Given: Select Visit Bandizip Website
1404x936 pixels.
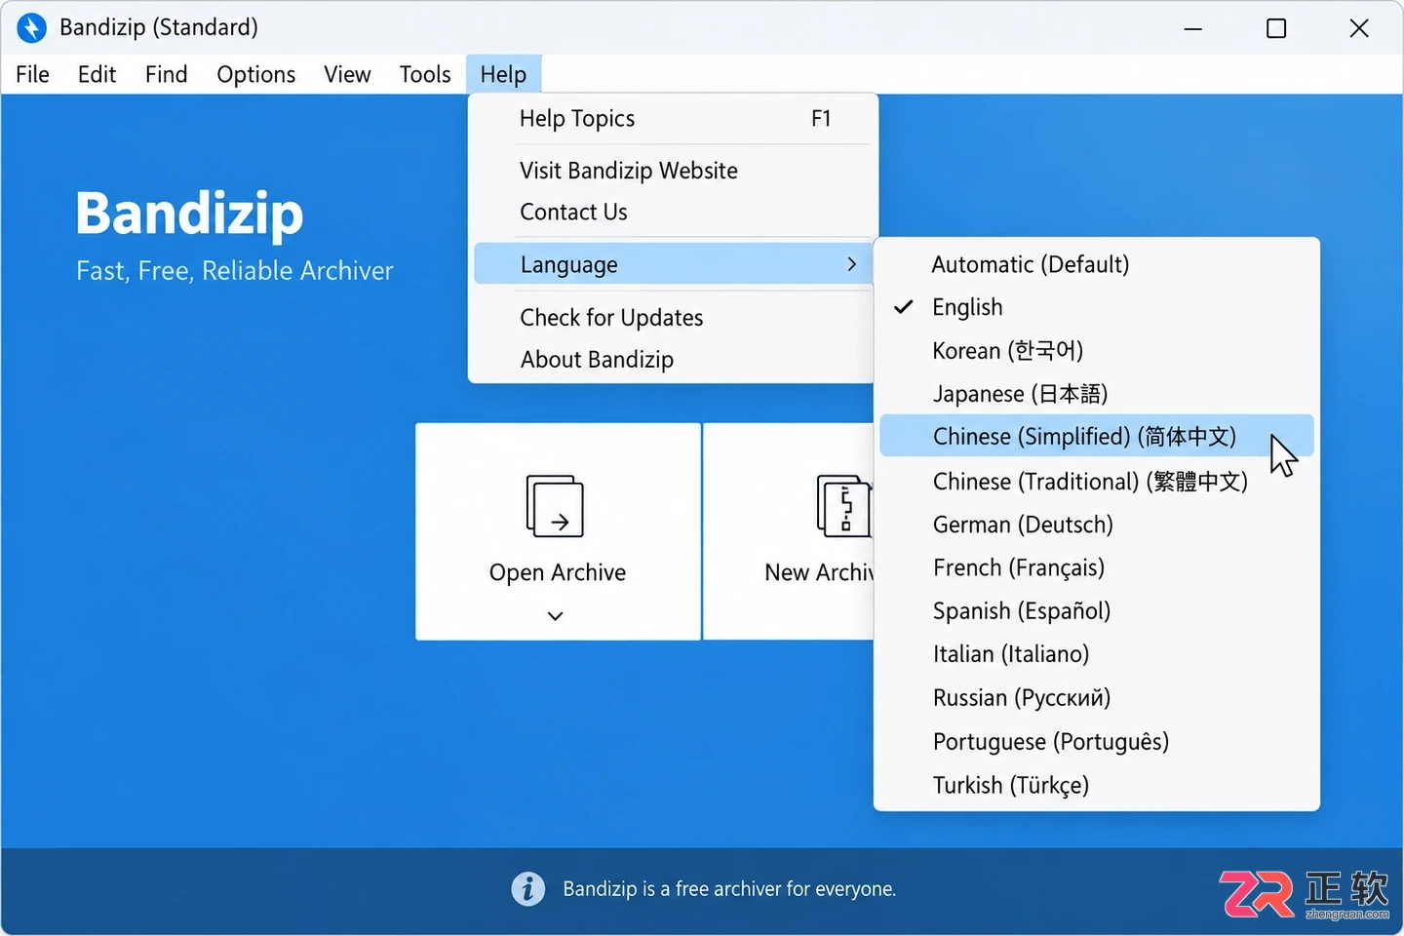Looking at the screenshot, I should tap(673, 171).
